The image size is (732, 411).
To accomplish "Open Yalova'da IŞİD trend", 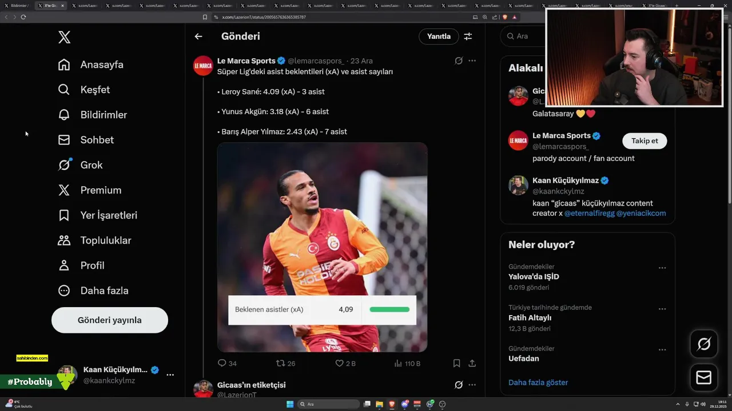I will pyautogui.click(x=534, y=277).
